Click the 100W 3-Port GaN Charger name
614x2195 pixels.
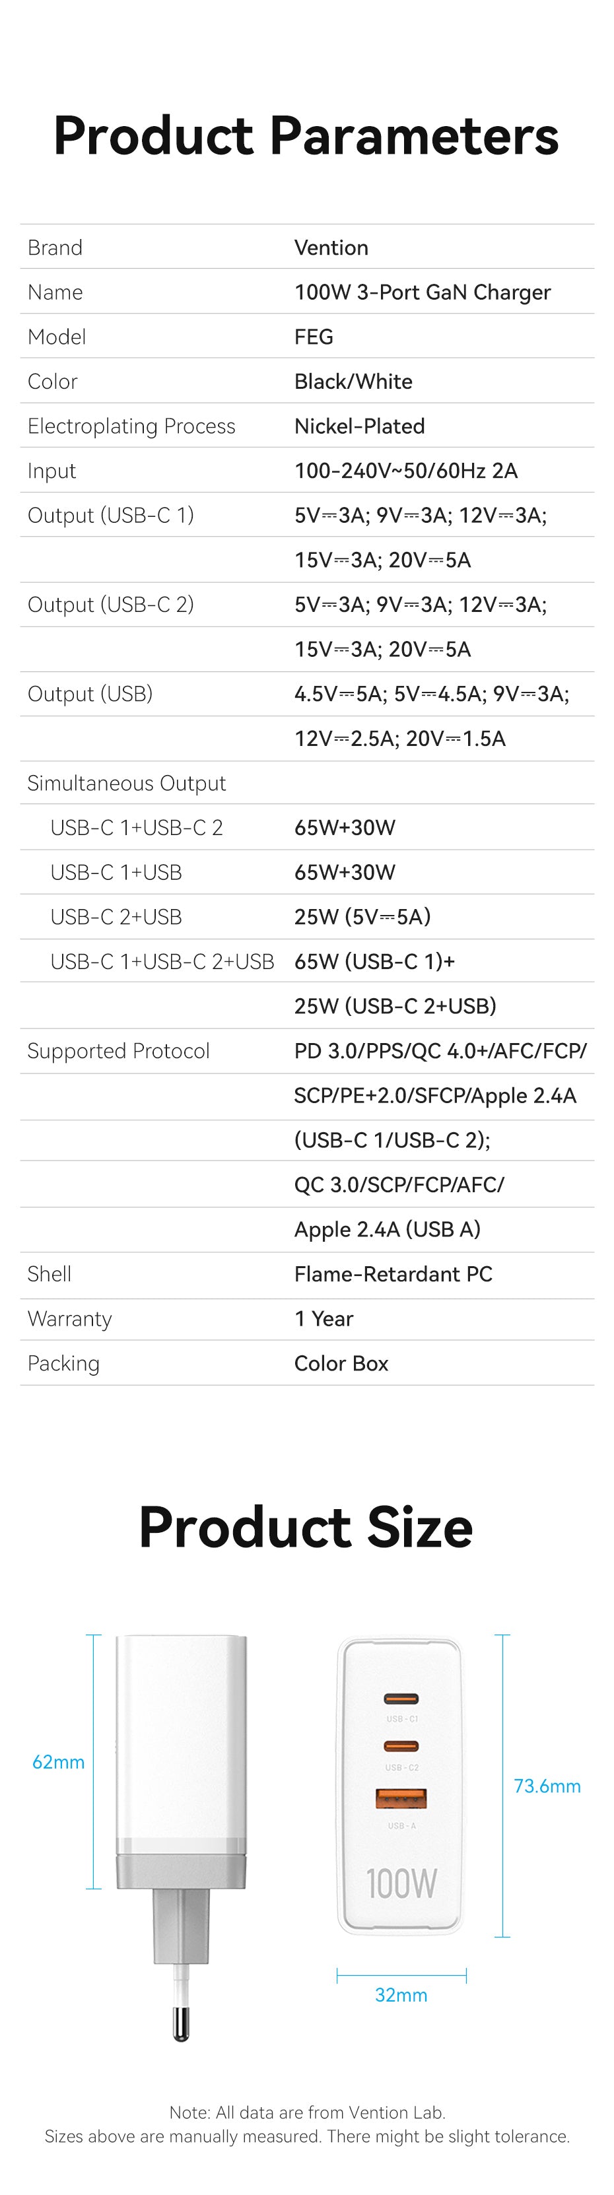click(423, 292)
